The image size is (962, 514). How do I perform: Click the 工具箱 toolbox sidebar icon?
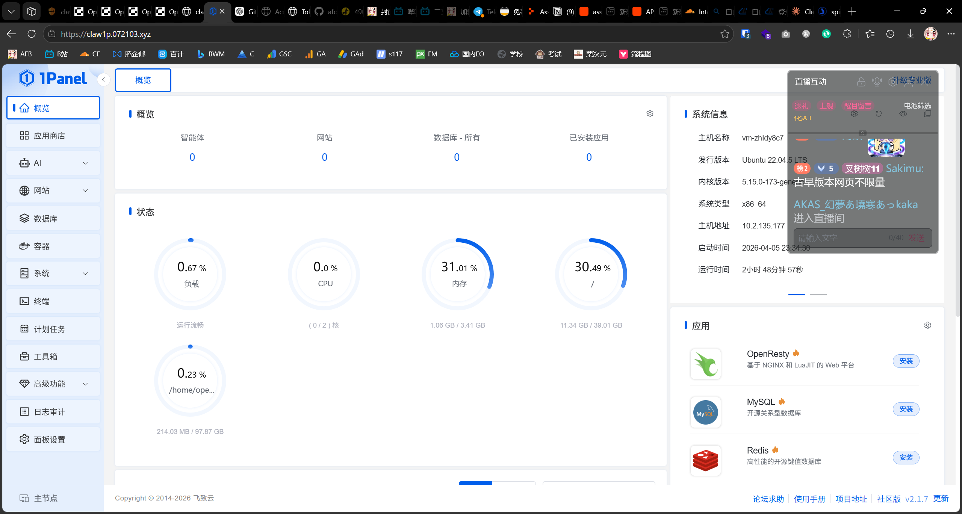click(x=24, y=357)
